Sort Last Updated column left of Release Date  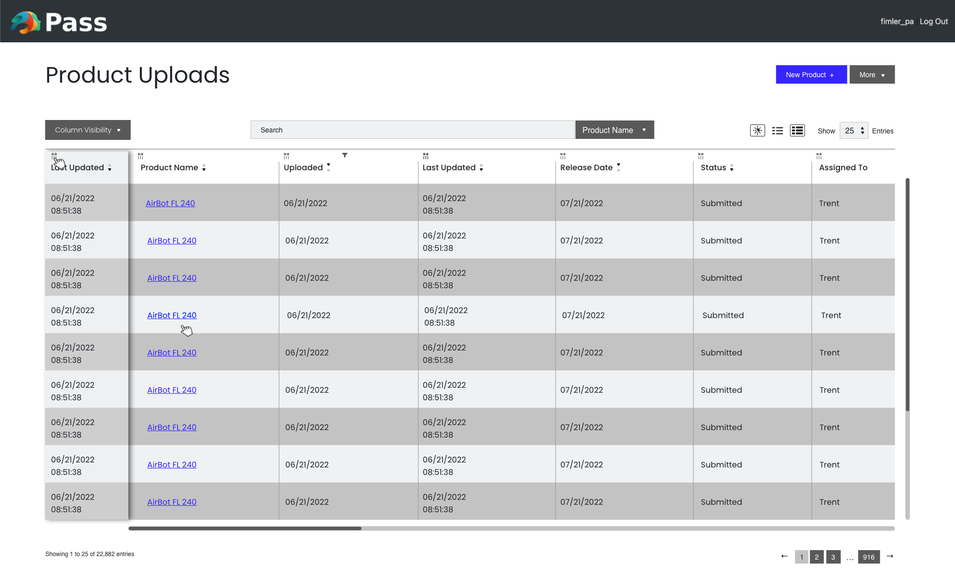pyautogui.click(x=481, y=168)
